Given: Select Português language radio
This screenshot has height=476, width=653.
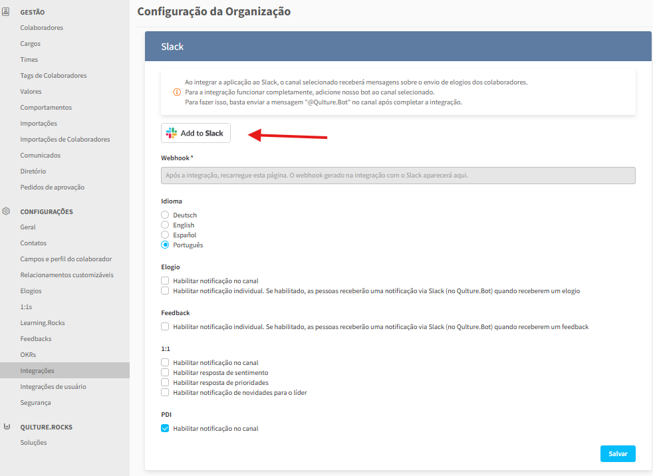Looking at the screenshot, I should coord(165,245).
